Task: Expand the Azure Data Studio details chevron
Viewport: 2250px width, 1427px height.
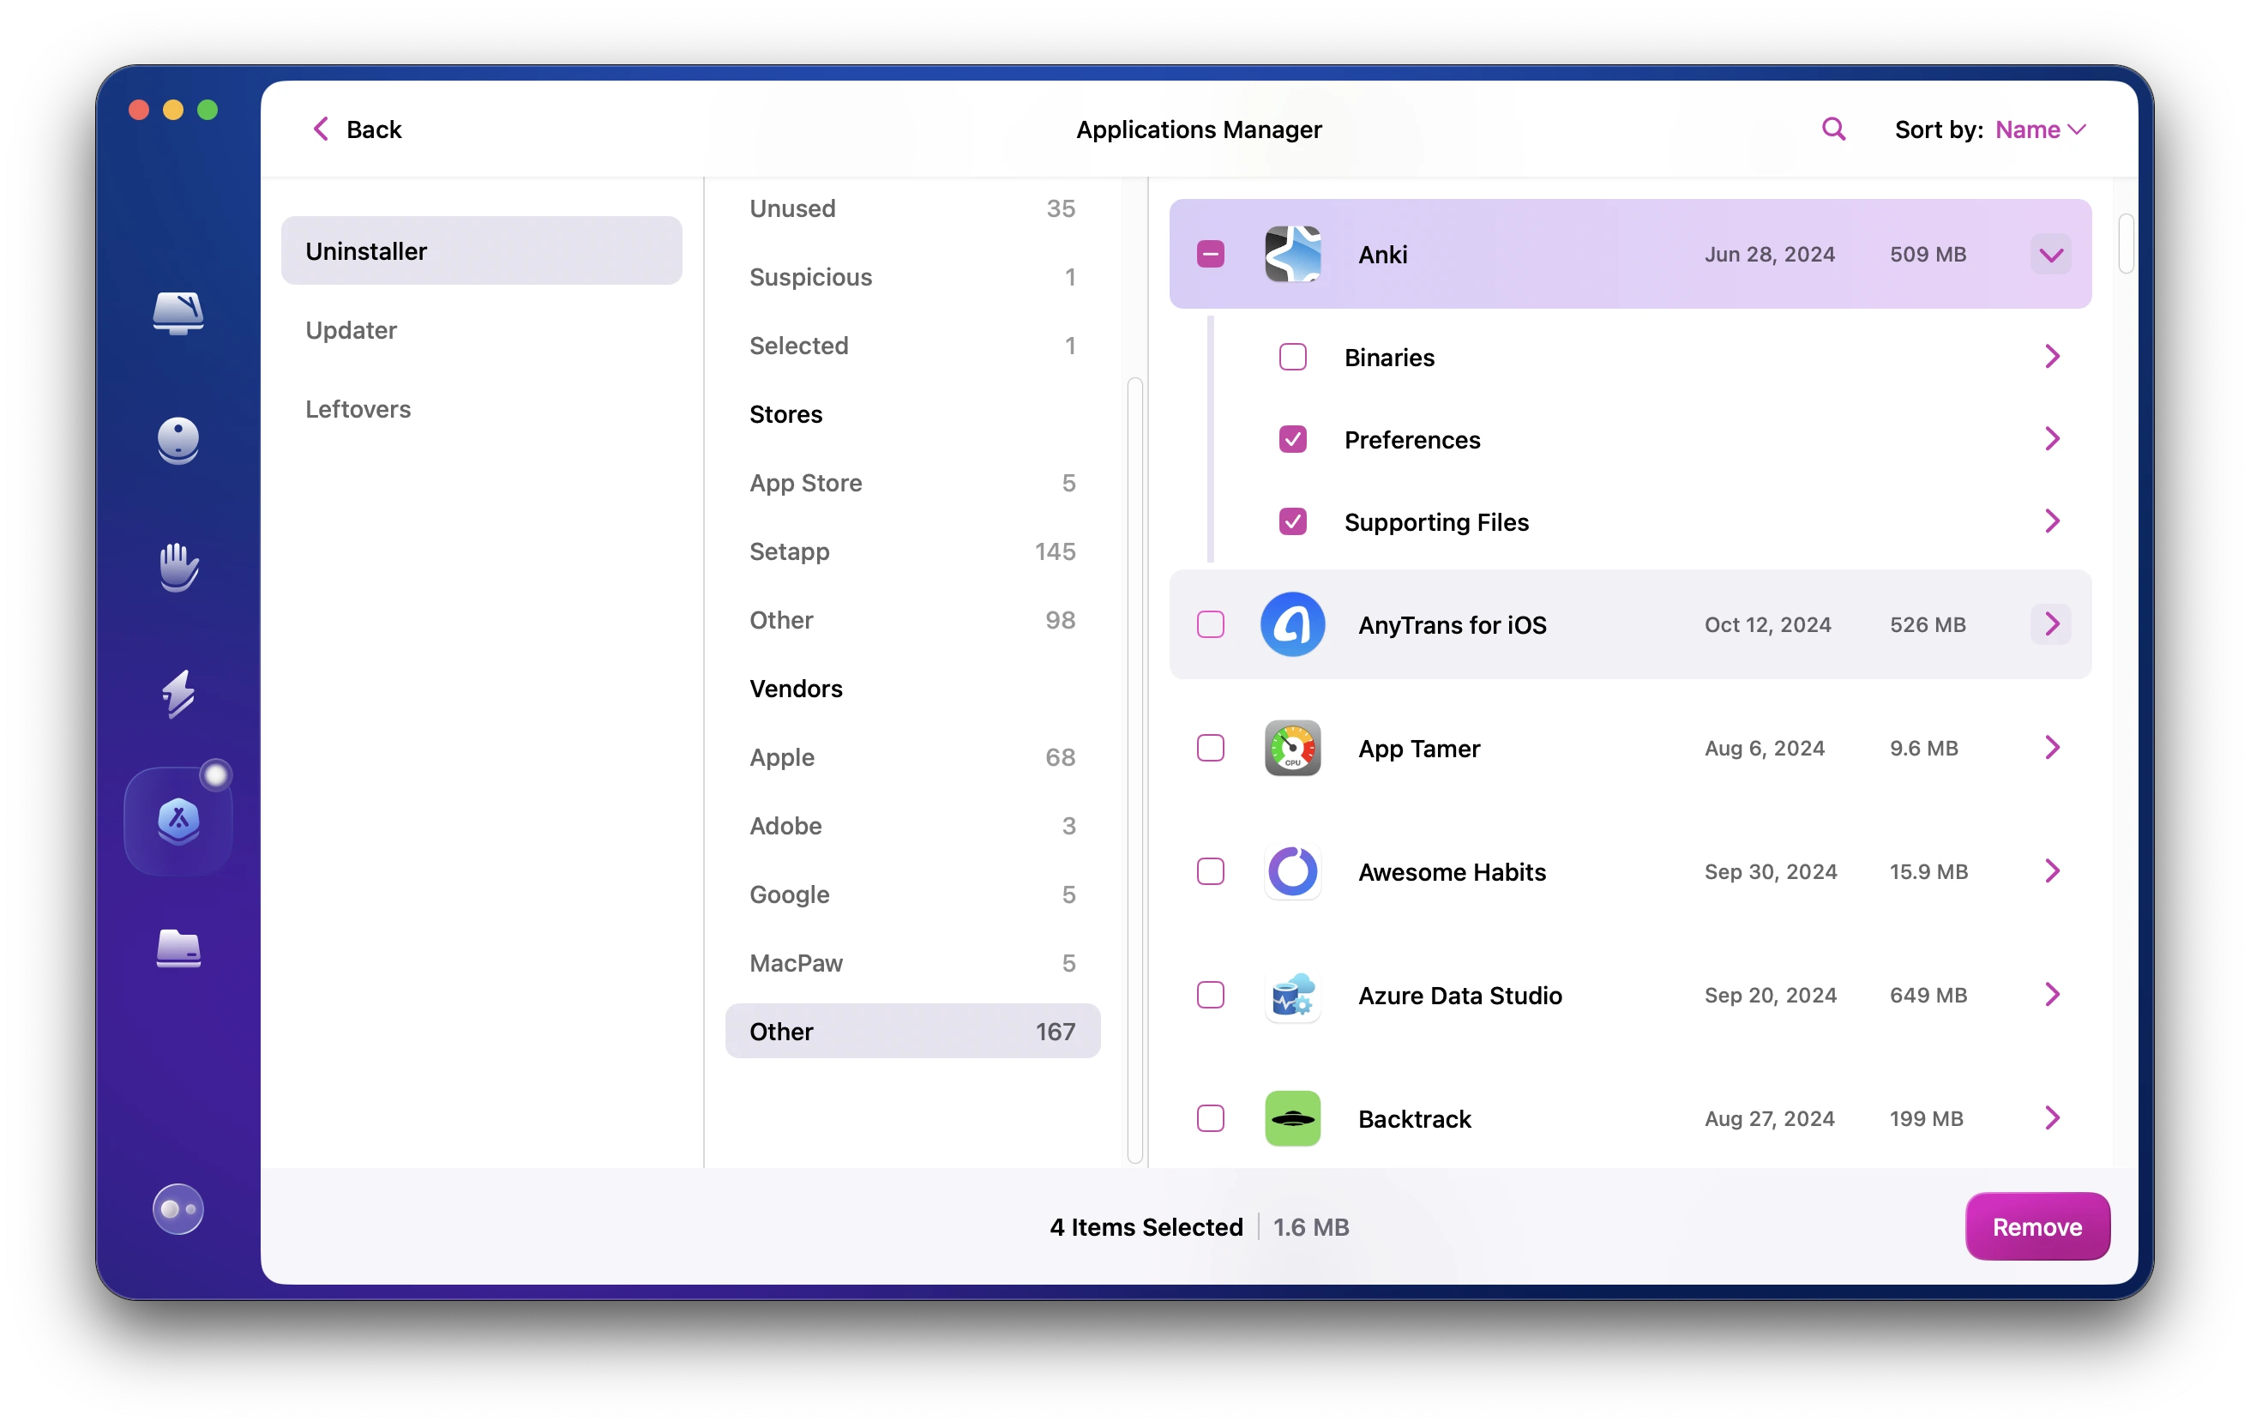Action: [x=2051, y=994]
